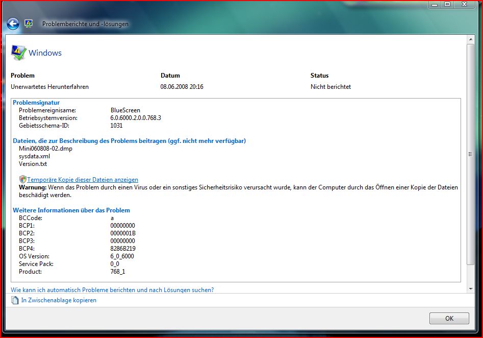
Task: Click the shield icon beside the Temporäre Kopie link
Action: coord(22,179)
